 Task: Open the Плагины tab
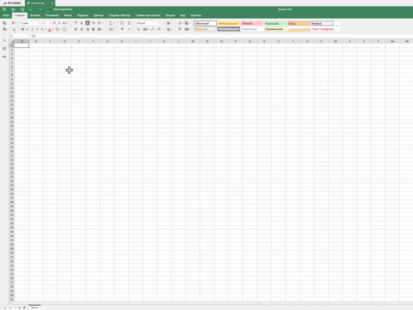tap(195, 15)
